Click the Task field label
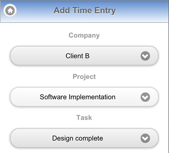Image resolution: width=169 pixels, height=153 pixels. 84,117
